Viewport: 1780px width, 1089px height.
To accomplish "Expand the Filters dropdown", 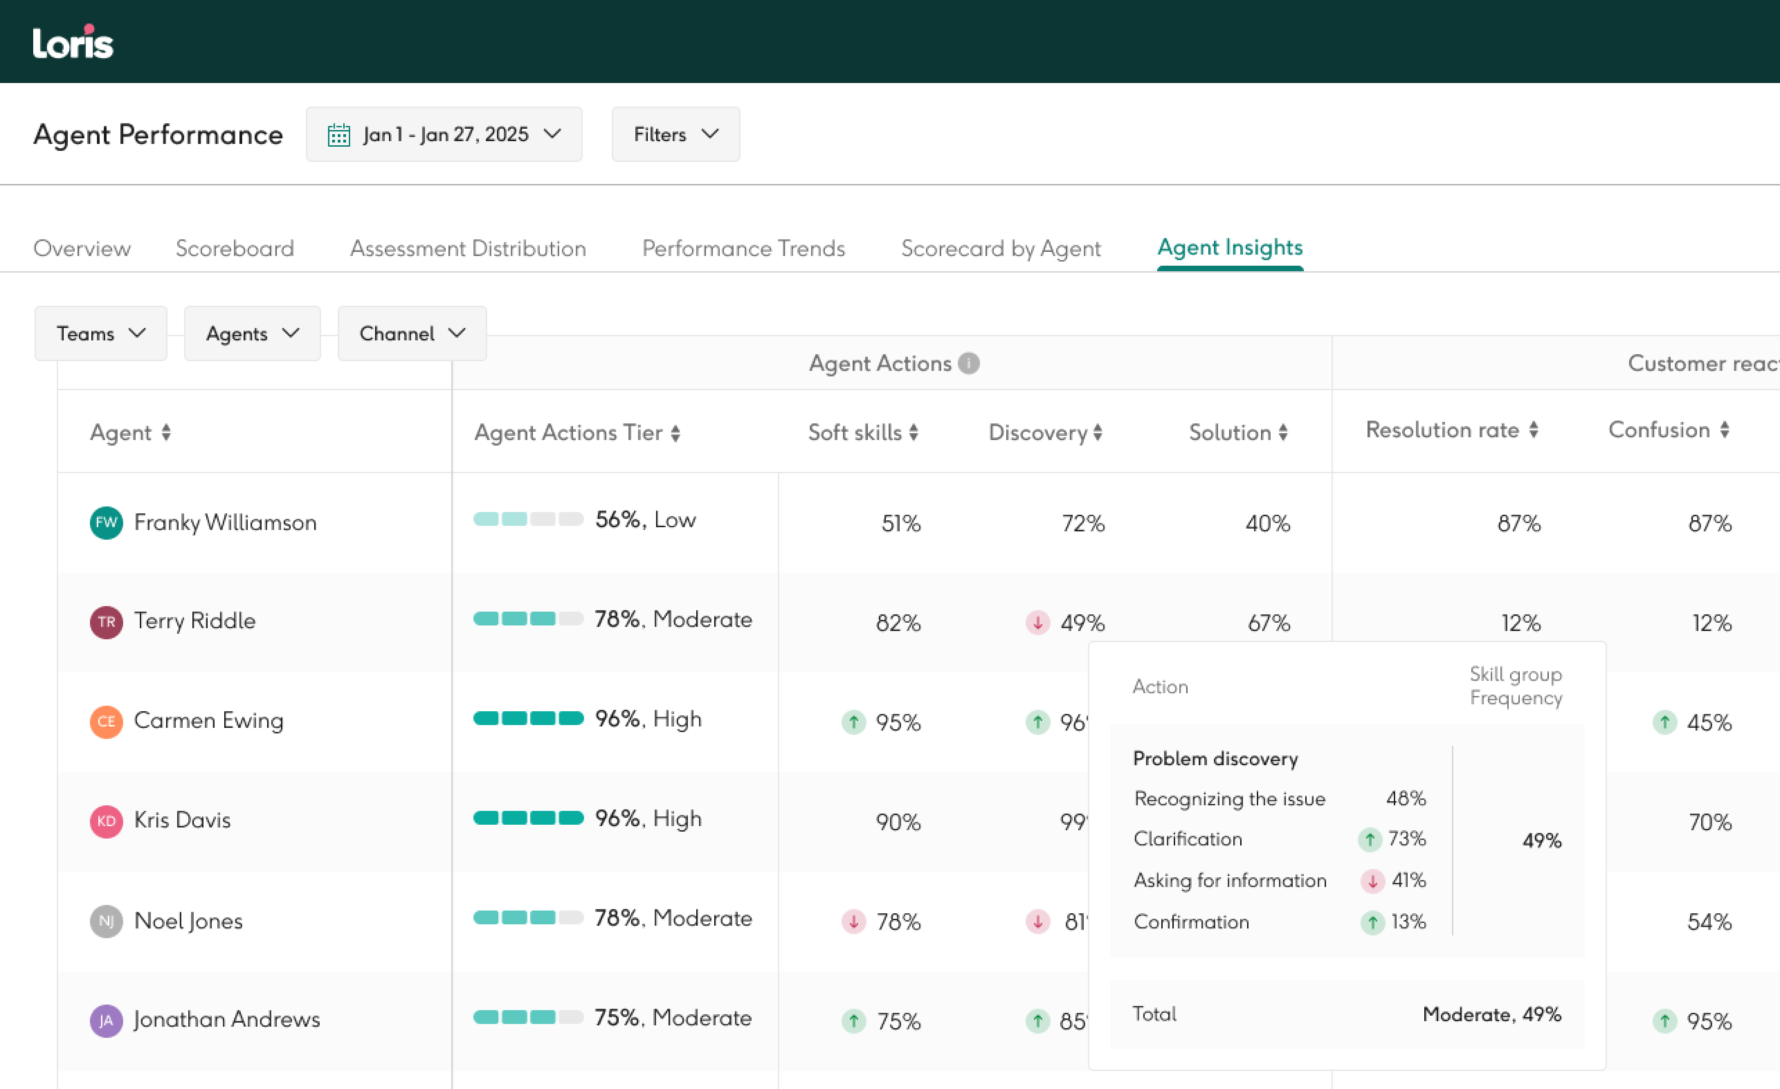I will [675, 134].
